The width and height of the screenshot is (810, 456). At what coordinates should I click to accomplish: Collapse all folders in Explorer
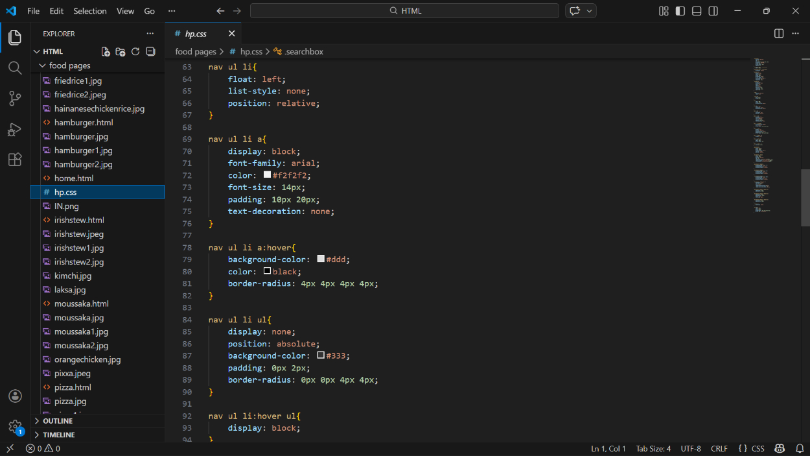tap(150, 52)
